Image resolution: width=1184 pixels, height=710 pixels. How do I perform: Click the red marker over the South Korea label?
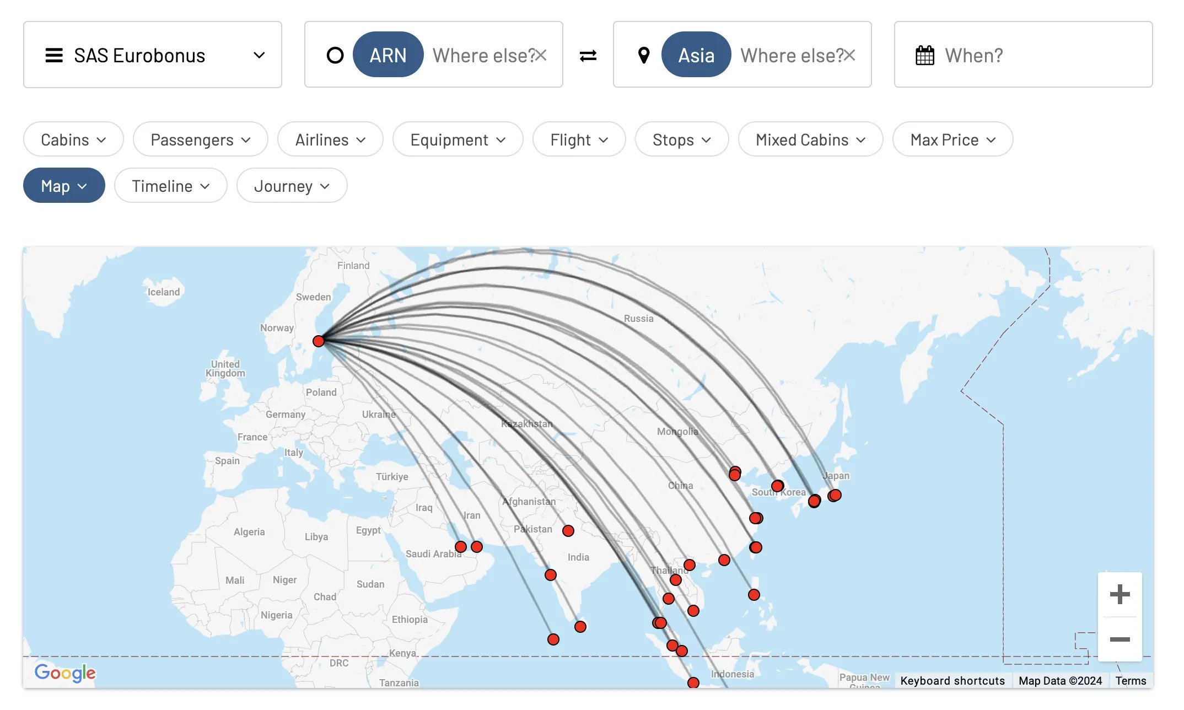click(x=777, y=486)
